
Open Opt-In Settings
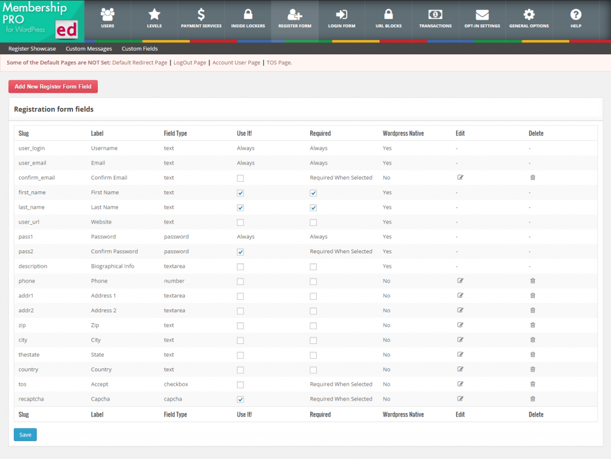pyautogui.click(x=482, y=18)
